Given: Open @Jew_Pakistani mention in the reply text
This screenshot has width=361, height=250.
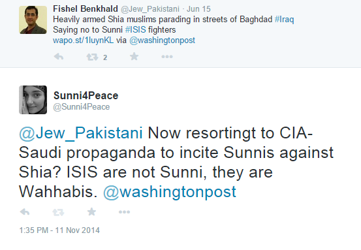Looking at the screenshot, I should pos(81,133).
